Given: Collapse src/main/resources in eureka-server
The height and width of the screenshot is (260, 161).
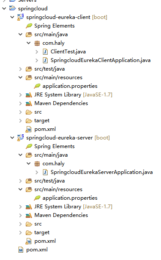Looking at the screenshot, I should click(20, 189).
